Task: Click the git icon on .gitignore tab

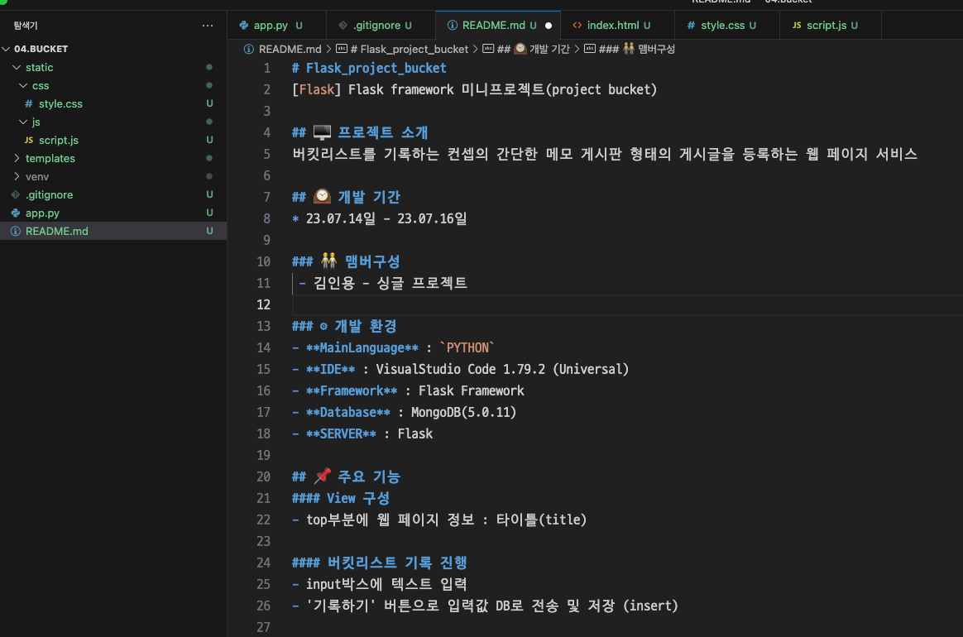Action: (x=343, y=25)
